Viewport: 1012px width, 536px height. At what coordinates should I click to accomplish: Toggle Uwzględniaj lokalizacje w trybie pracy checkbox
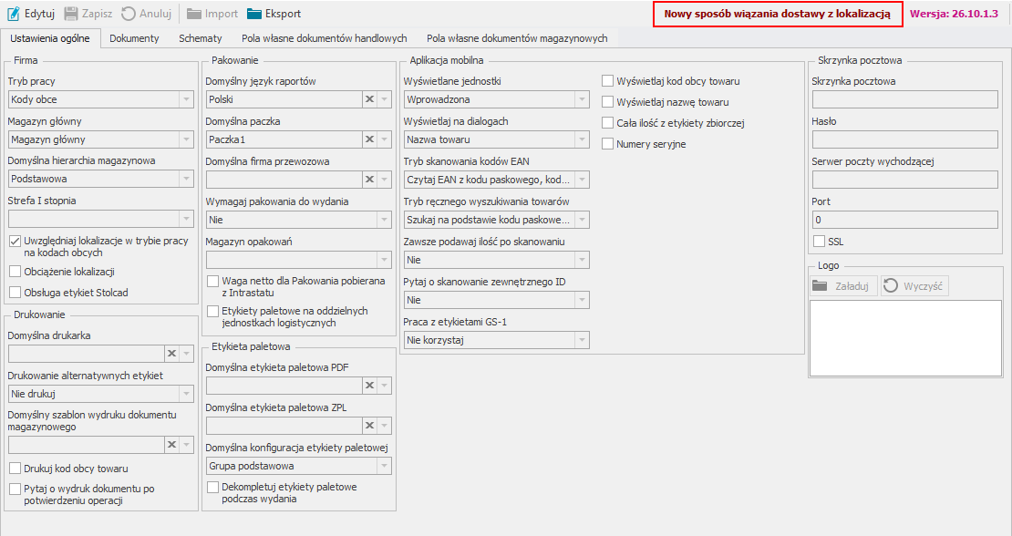[x=15, y=241]
